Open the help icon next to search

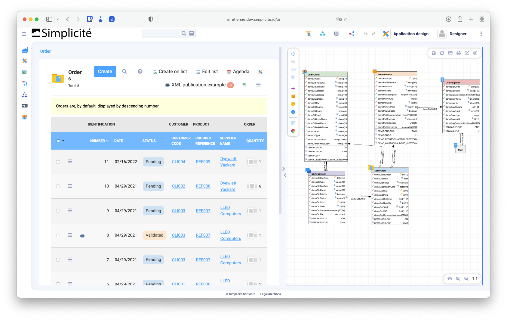tap(140, 71)
